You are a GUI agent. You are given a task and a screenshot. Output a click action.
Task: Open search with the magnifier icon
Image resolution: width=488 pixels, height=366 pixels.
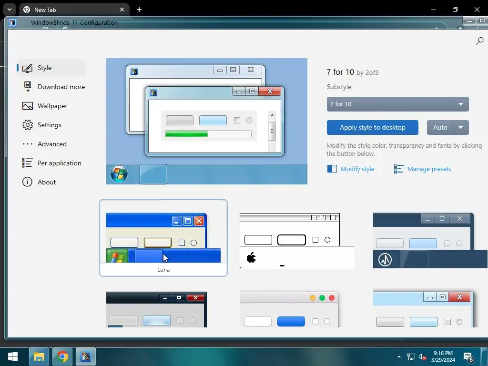click(479, 41)
